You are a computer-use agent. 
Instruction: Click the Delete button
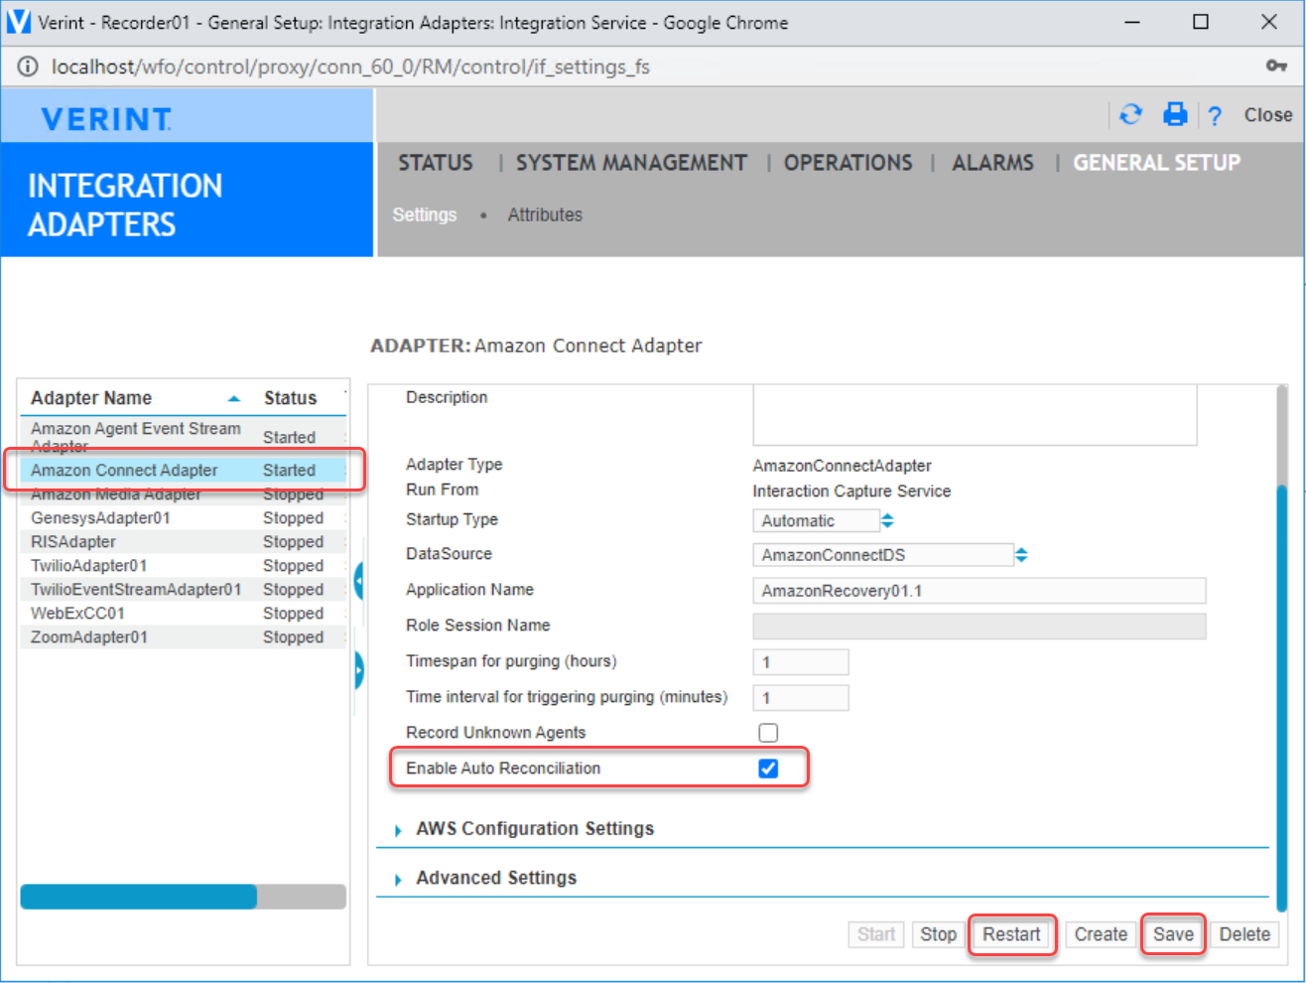coord(1244,934)
